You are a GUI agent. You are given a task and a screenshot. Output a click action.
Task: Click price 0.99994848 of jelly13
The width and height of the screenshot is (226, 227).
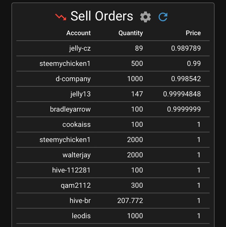pos(182,94)
